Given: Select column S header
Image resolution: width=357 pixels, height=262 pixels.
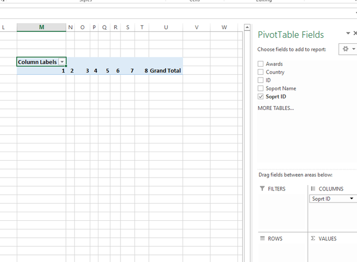Looking at the screenshot, I should 128,28.
